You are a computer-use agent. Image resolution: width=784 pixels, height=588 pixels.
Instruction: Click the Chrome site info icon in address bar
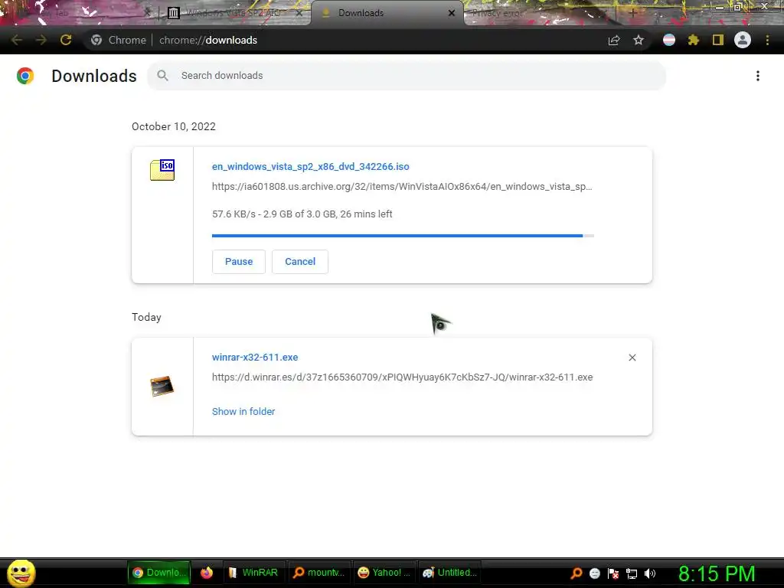pos(96,40)
